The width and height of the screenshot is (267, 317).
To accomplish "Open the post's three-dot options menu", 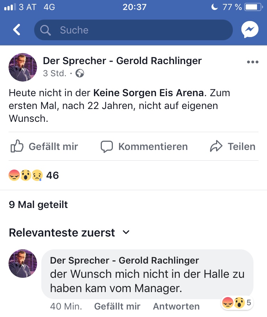I will [x=252, y=62].
